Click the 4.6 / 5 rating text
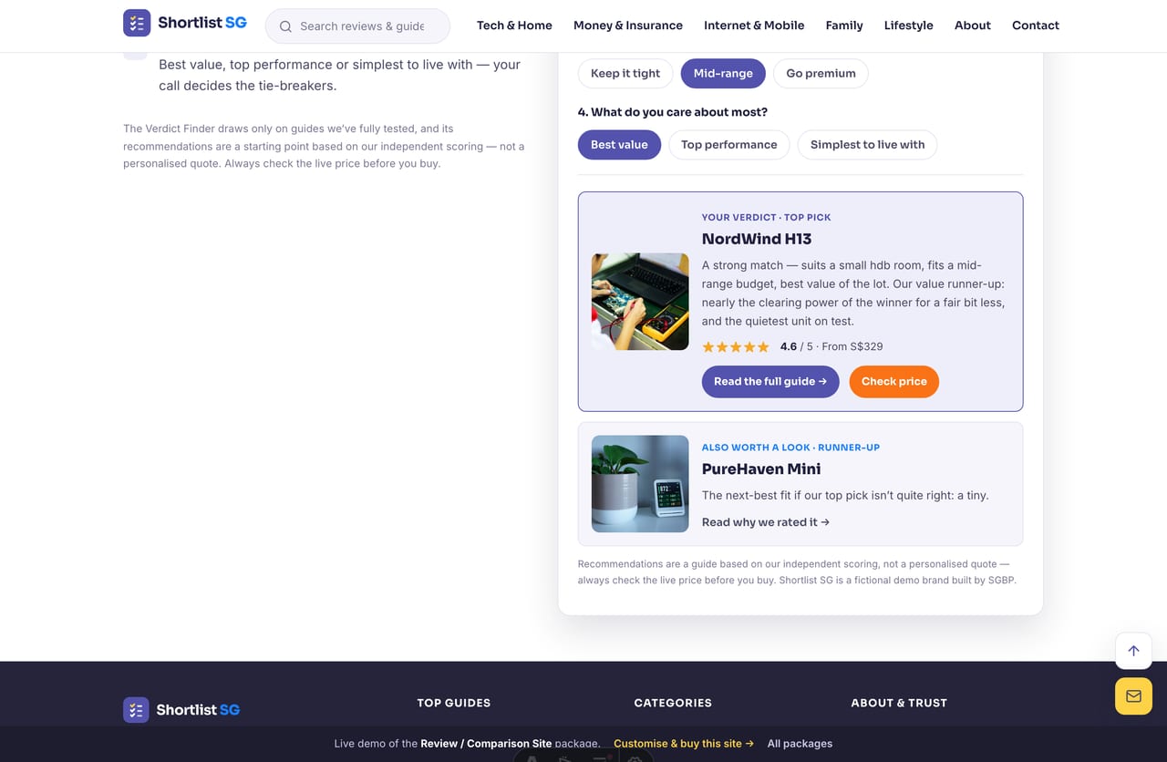 797,346
